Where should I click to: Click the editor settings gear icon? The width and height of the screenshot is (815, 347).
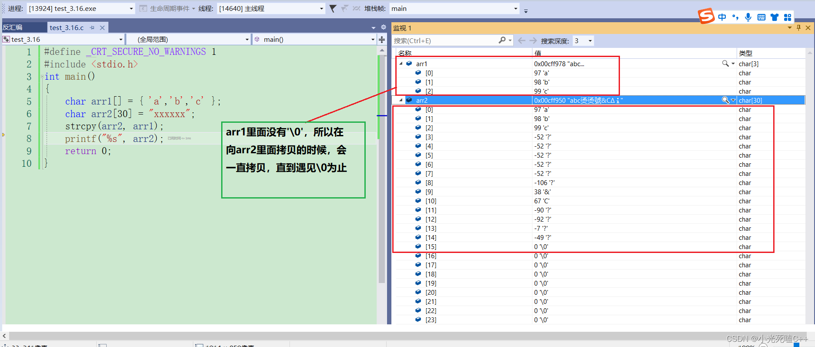pyautogui.click(x=384, y=27)
